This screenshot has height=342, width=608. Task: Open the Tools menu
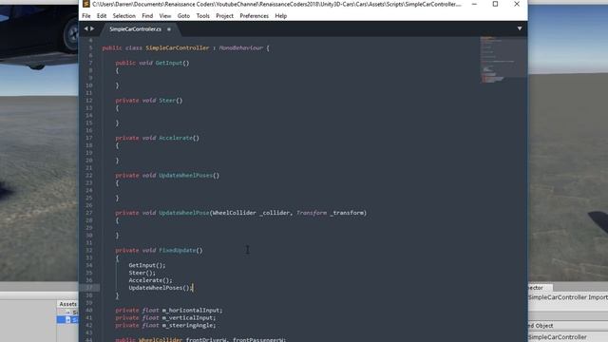(202, 16)
